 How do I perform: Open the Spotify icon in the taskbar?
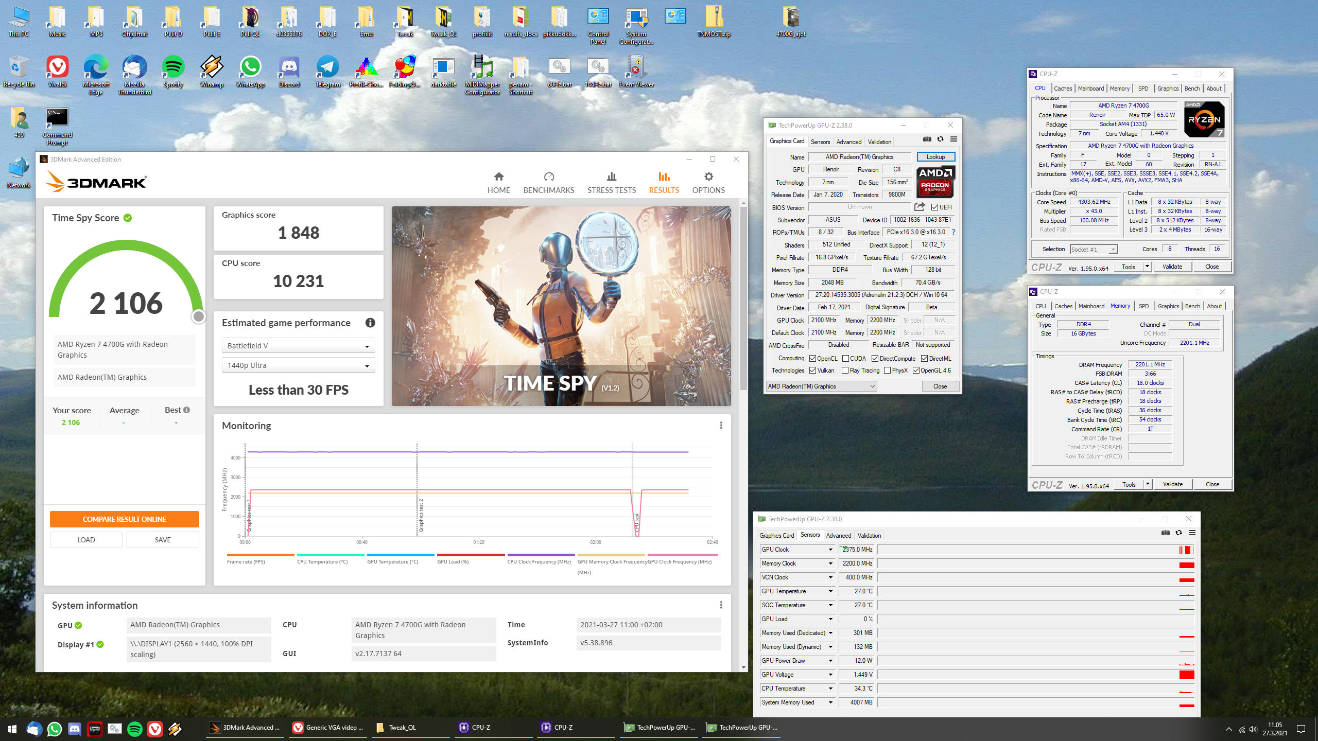pyautogui.click(x=134, y=729)
